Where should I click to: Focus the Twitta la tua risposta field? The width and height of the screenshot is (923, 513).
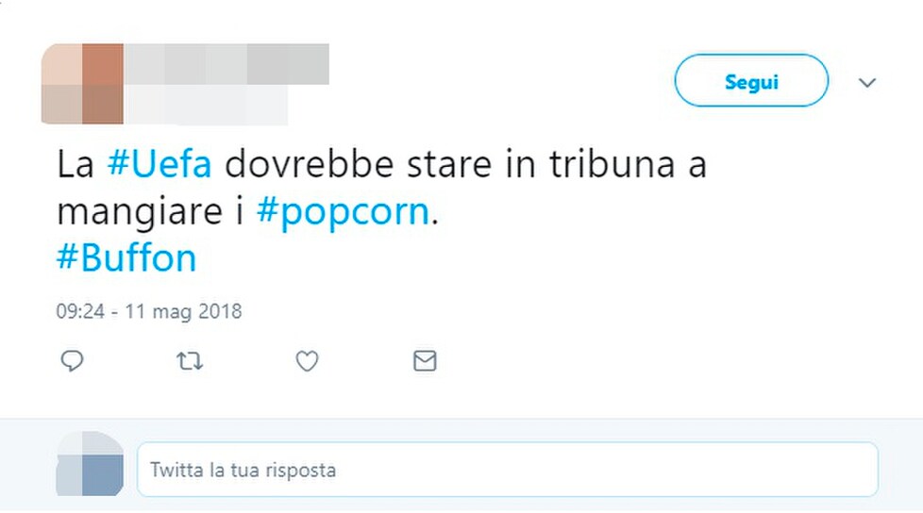click(508, 470)
